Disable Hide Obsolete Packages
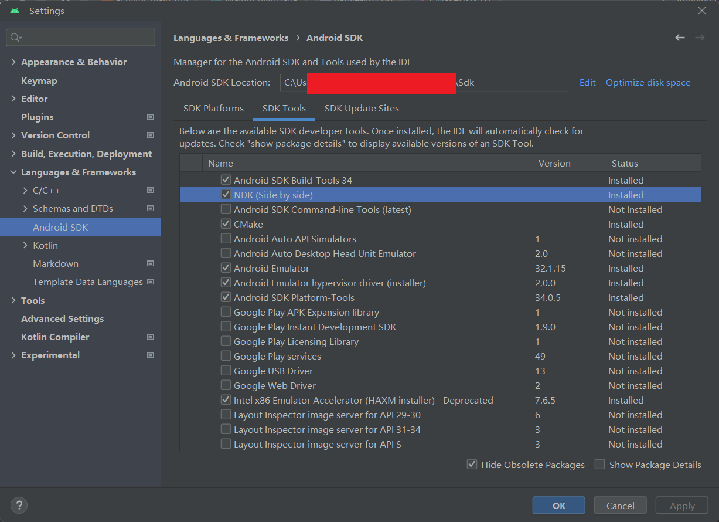This screenshot has height=522, width=719. point(472,464)
